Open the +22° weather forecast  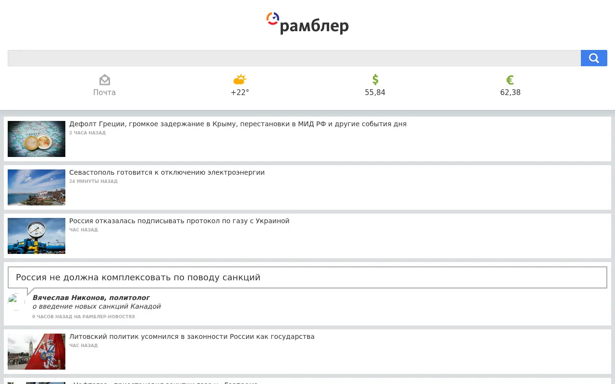[x=240, y=92]
